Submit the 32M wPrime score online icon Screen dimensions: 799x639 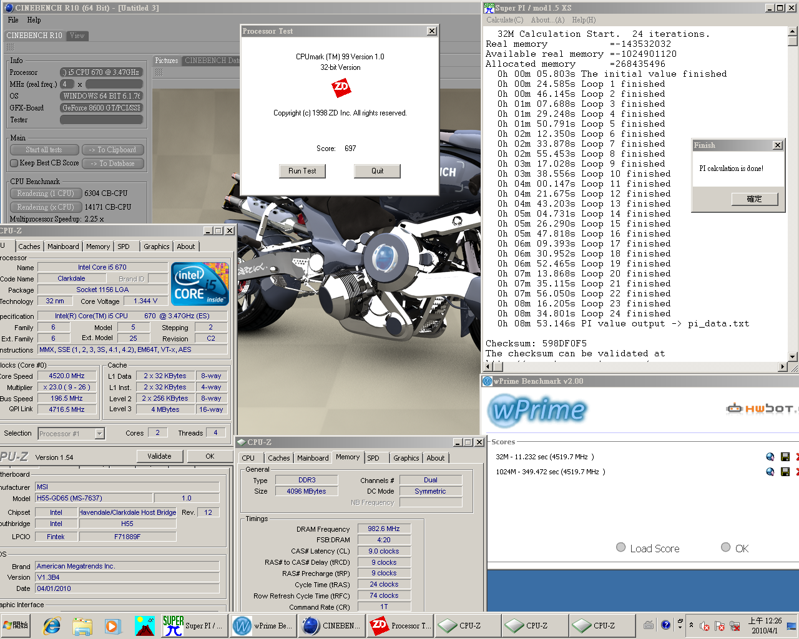[x=770, y=457]
